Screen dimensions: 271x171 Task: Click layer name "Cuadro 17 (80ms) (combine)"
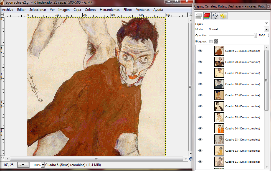(242, 95)
